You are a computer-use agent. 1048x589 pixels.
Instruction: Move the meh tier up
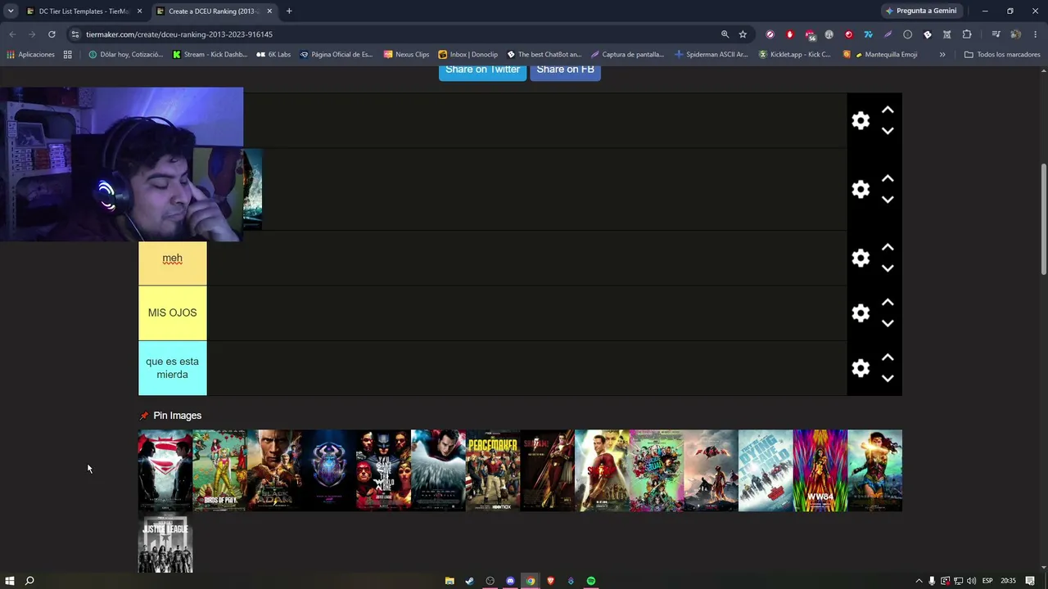click(888, 248)
